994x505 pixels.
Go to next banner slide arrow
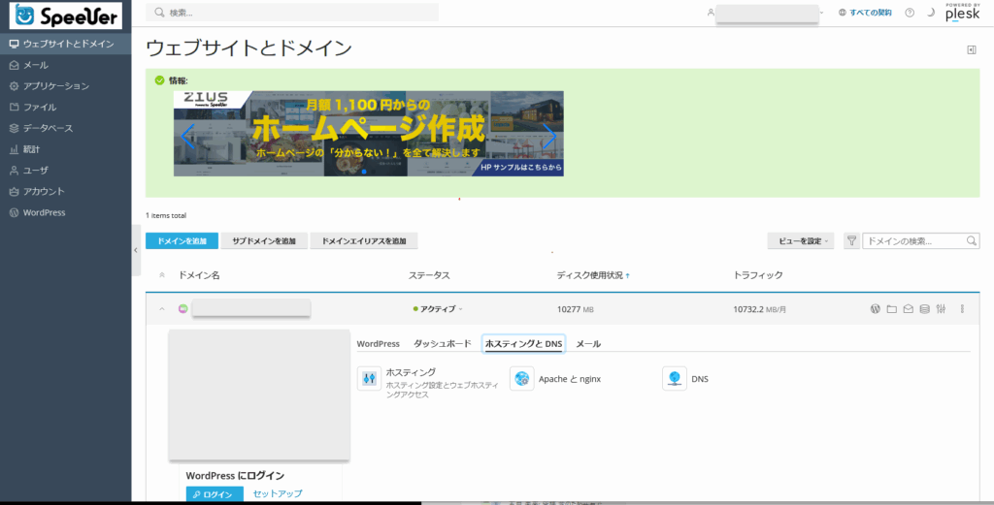point(549,136)
